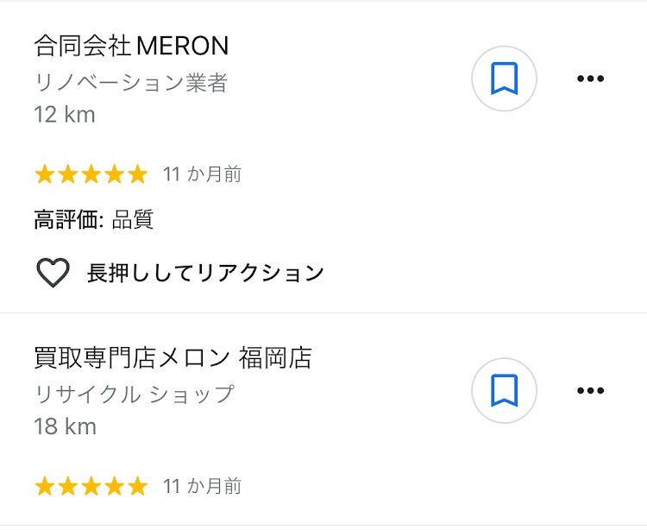Open three-dot menu for 買取専門店メロン 福岡店

click(x=590, y=391)
